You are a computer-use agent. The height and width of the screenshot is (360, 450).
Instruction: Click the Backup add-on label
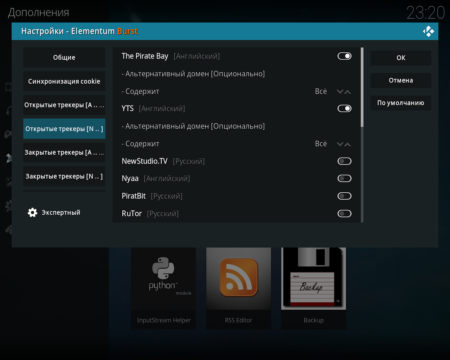[x=314, y=320]
